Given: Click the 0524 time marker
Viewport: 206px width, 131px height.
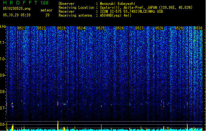Looking at the screenshot, I should (81, 28).
